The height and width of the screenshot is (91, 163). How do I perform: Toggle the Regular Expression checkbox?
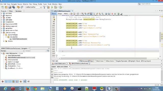tap(115, 61)
